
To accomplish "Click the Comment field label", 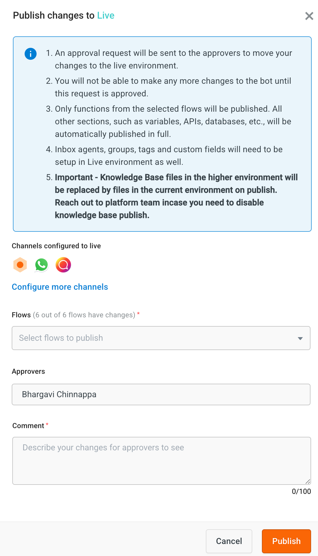I will pyautogui.click(x=28, y=426).
